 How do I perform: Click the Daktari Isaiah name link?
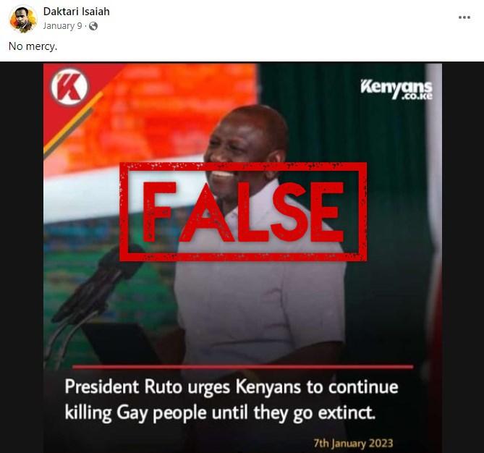pyautogui.click(x=76, y=12)
